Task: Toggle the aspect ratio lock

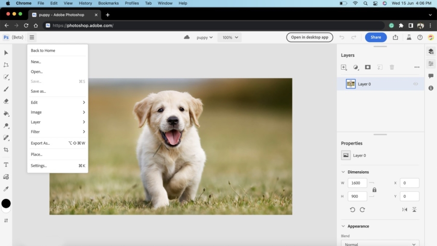Action: tap(374, 190)
